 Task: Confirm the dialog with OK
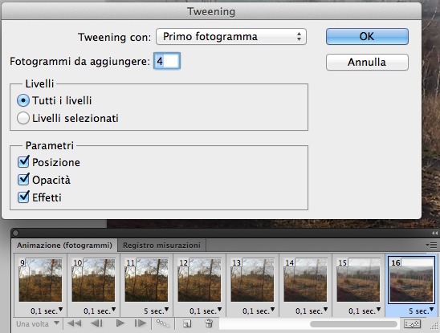[x=367, y=36]
